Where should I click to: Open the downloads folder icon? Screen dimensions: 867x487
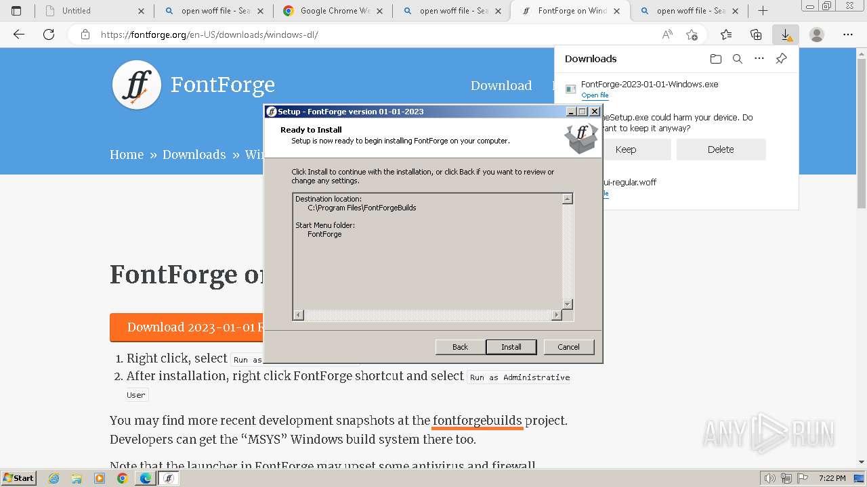pos(716,59)
